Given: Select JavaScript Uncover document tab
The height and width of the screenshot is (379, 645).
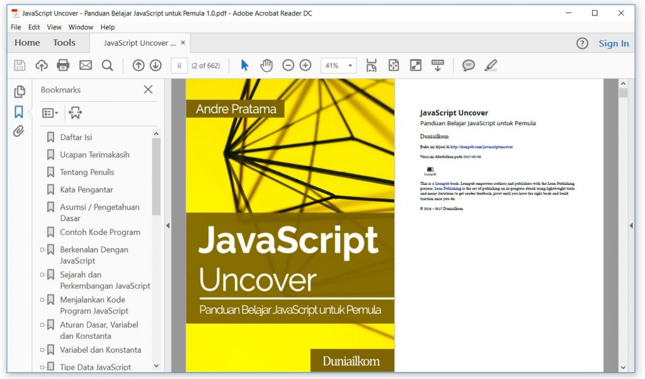Looking at the screenshot, I should pos(139,43).
